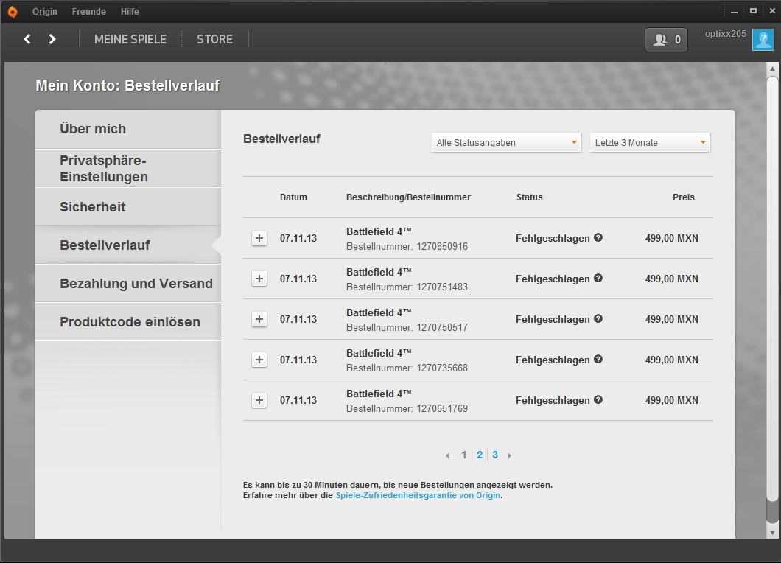This screenshot has height=563, width=781.
Task: Click help icon for order 1270751483
Action: pos(598,278)
